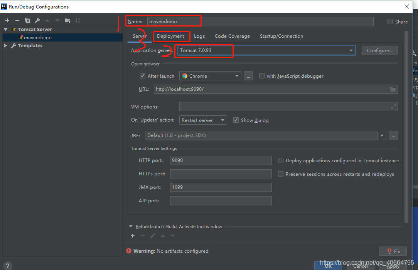Create new folder icon in toolbar
Screen dimensions: 418x270
(x=68, y=20)
